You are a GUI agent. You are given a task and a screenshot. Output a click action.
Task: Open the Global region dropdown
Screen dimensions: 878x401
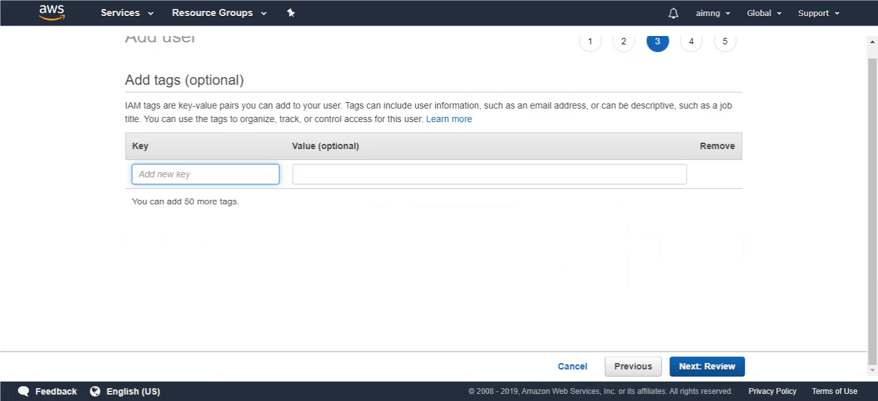764,13
